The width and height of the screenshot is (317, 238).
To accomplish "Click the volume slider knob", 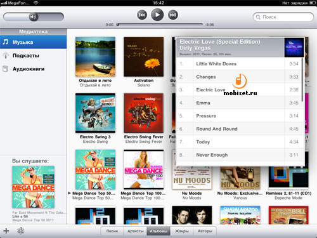I will click(x=34, y=17).
